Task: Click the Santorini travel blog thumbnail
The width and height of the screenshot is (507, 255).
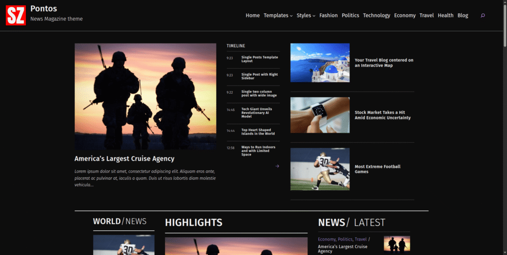Action: 320,63
